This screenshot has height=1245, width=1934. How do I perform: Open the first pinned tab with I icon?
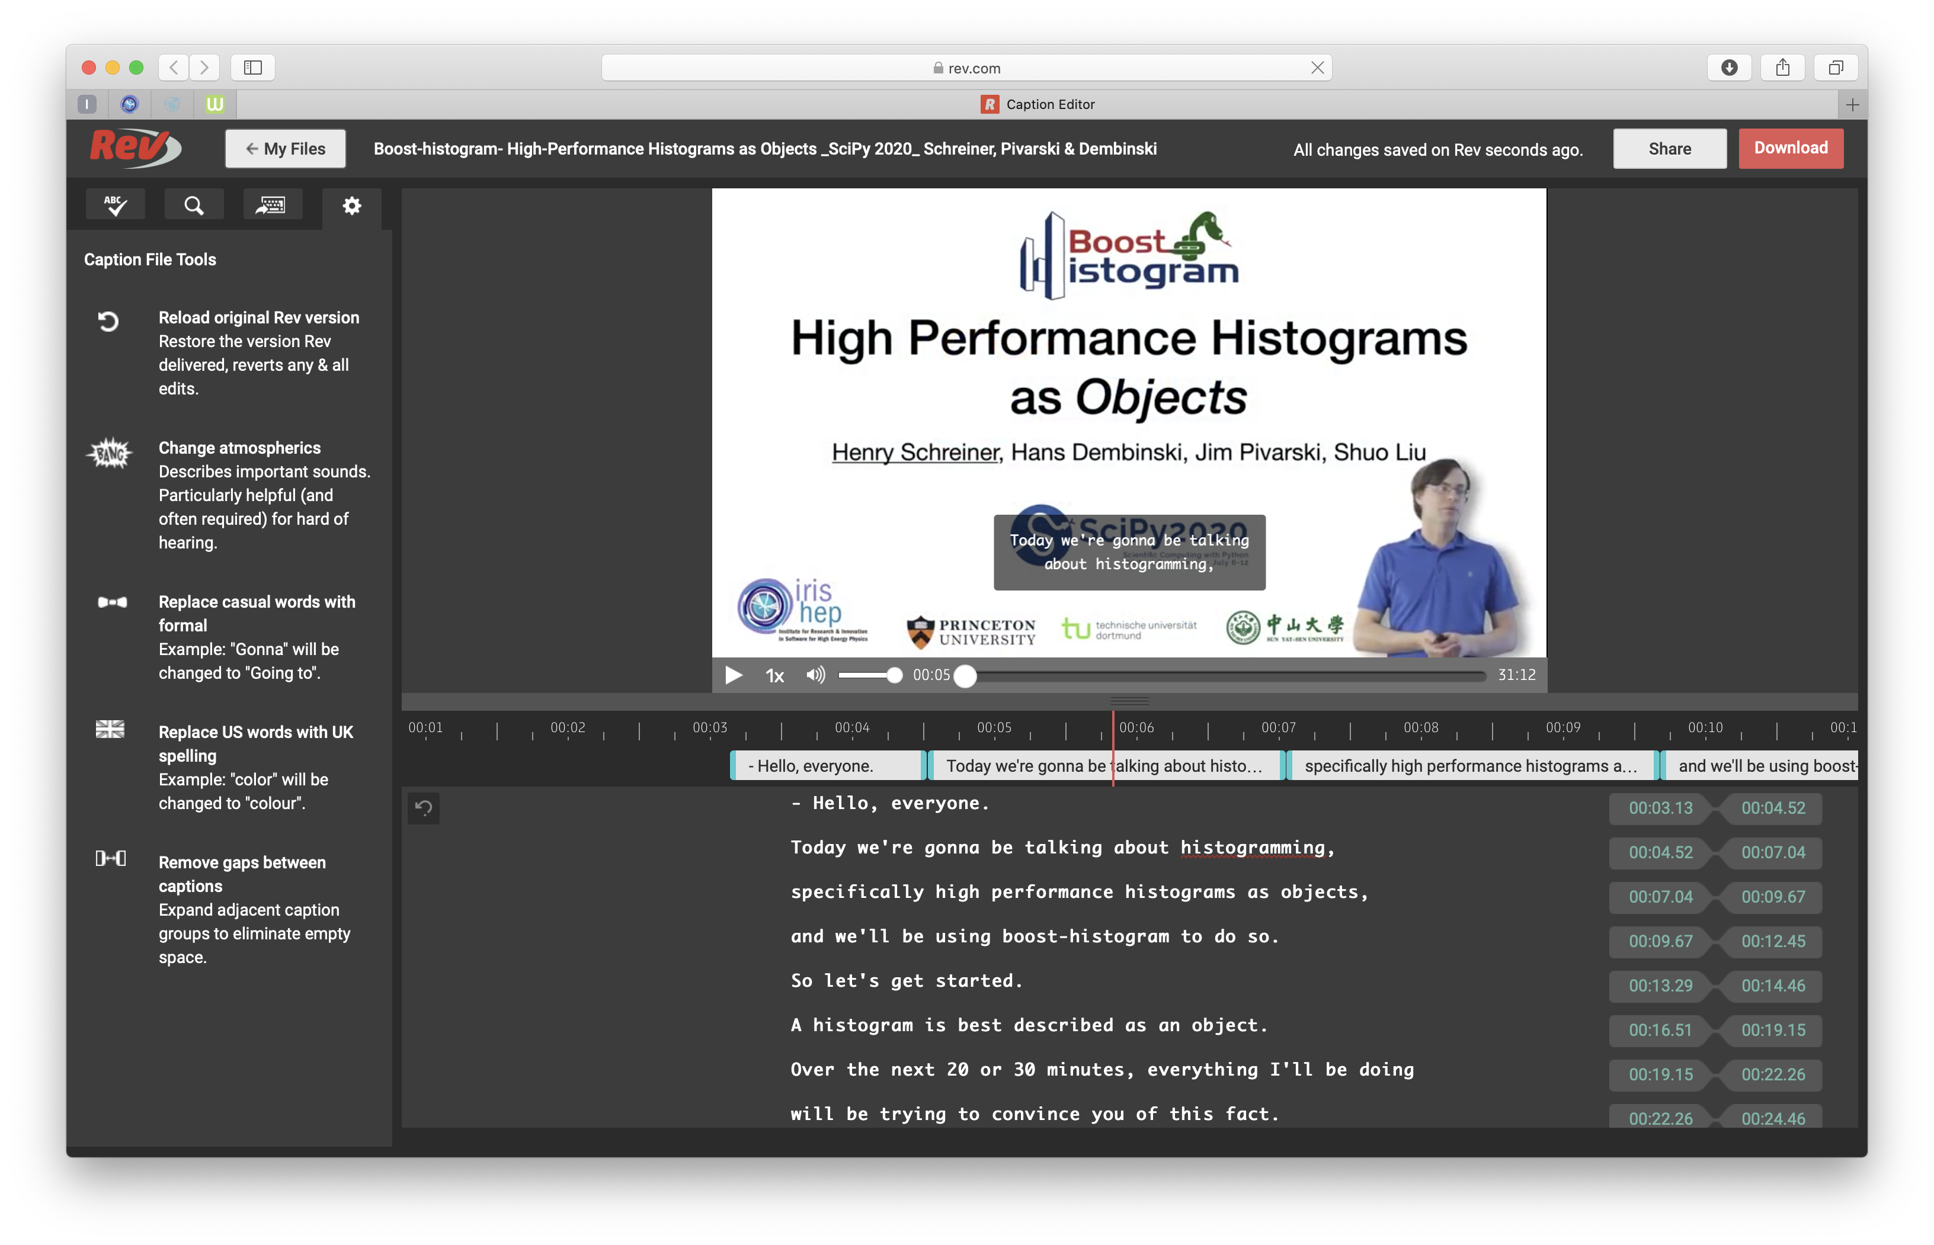(x=87, y=104)
